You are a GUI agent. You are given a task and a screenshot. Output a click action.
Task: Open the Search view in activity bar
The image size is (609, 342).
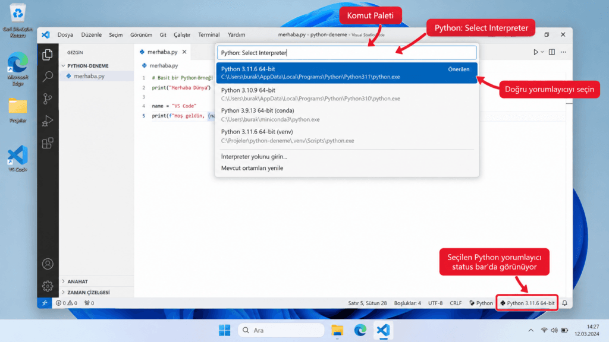48,77
